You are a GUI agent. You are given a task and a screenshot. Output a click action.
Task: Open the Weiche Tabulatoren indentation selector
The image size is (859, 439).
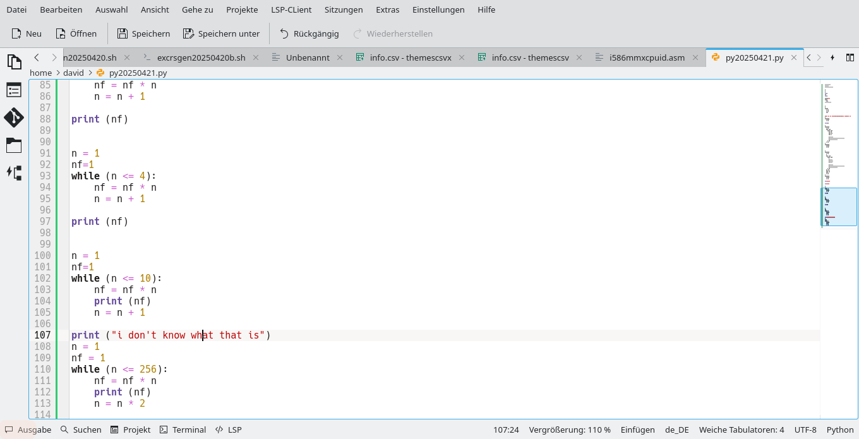tap(741, 430)
